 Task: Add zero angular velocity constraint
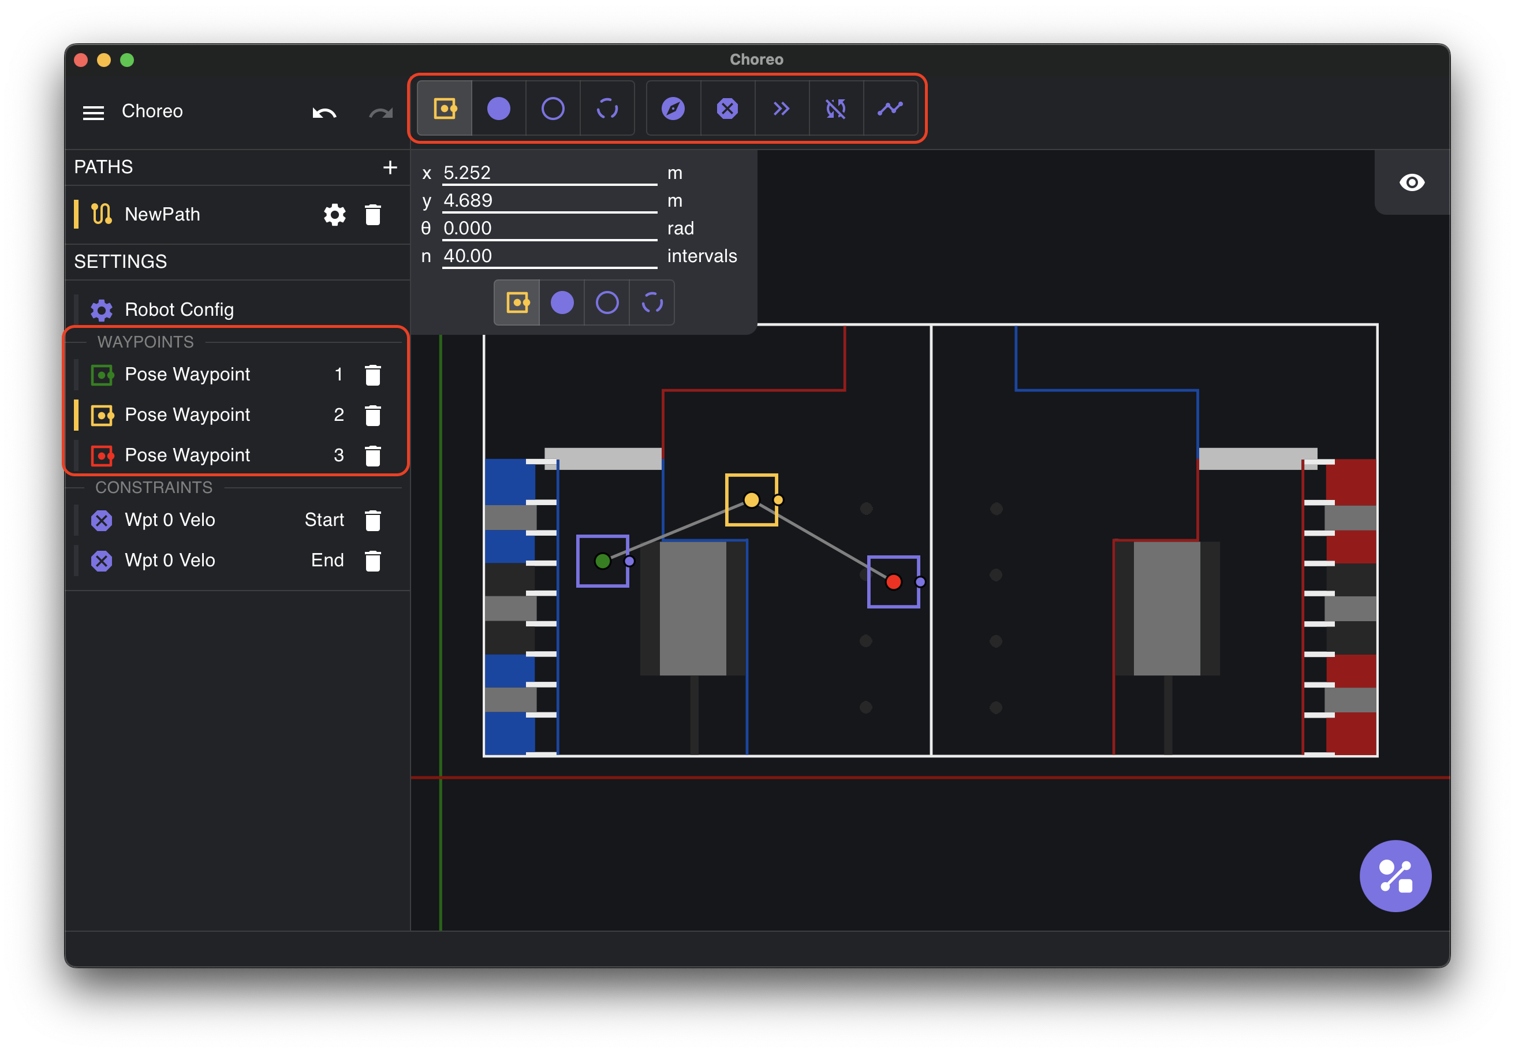[835, 108]
